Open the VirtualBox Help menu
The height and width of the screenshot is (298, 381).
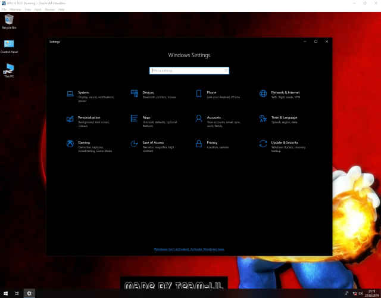(x=62, y=10)
